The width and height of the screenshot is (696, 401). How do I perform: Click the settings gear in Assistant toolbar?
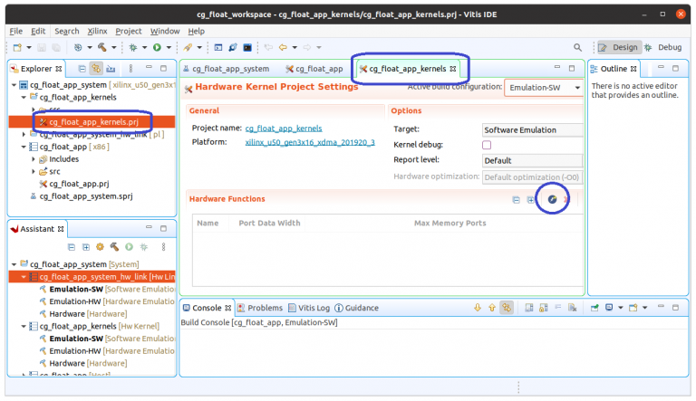pyautogui.click(x=100, y=246)
